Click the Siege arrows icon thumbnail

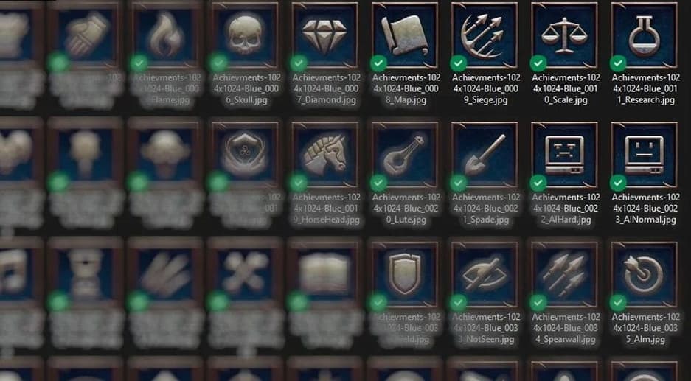tap(485, 35)
